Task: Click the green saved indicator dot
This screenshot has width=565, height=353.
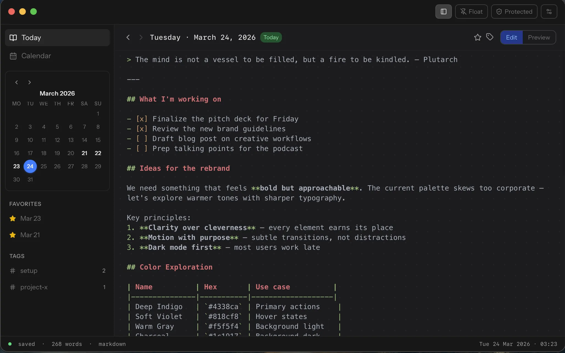Action: (x=10, y=344)
